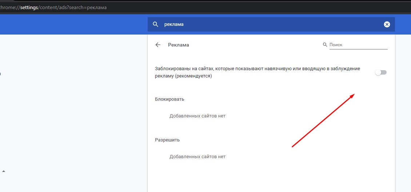Click the chrome://settings address bar URL
This screenshot has width=411, height=192.
tap(53, 7)
